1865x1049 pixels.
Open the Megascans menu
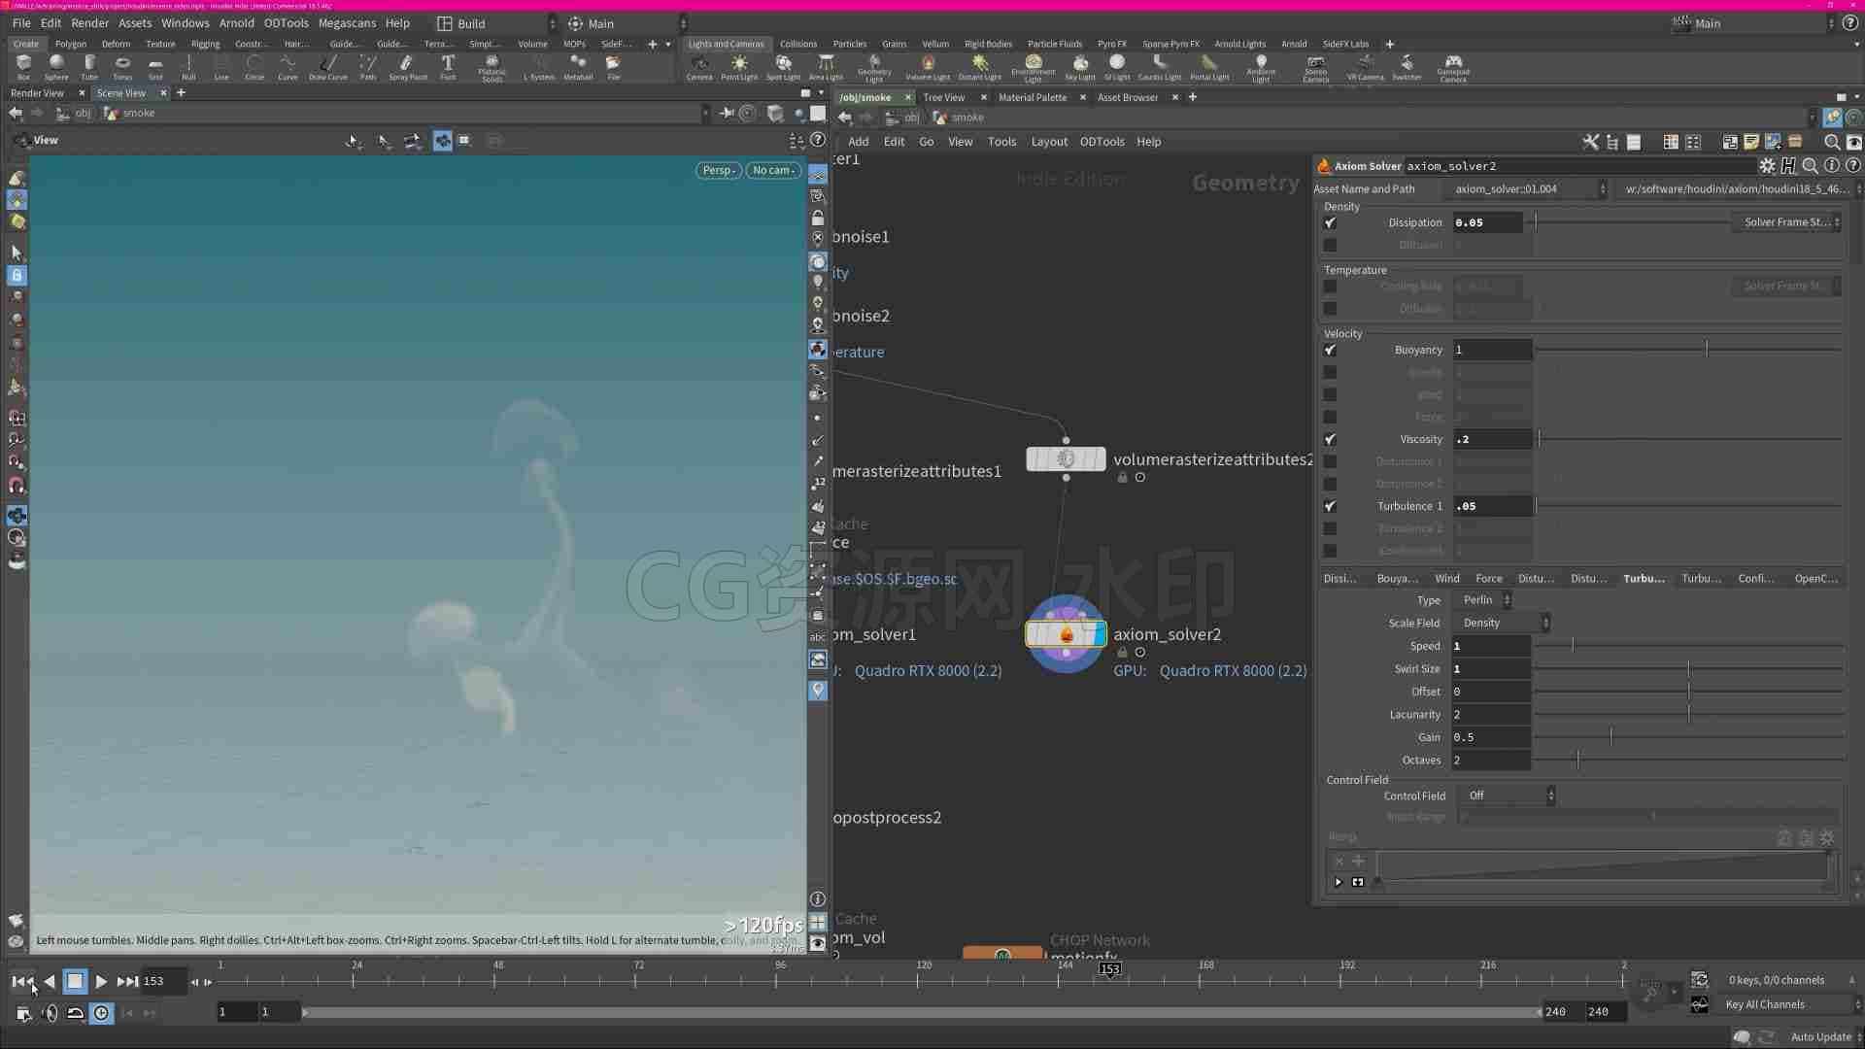tap(347, 23)
